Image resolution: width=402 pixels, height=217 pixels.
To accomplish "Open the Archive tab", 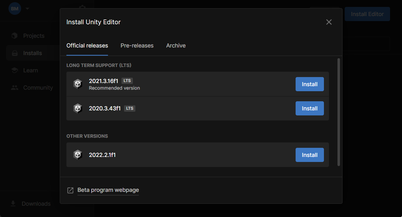I will tap(176, 46).
